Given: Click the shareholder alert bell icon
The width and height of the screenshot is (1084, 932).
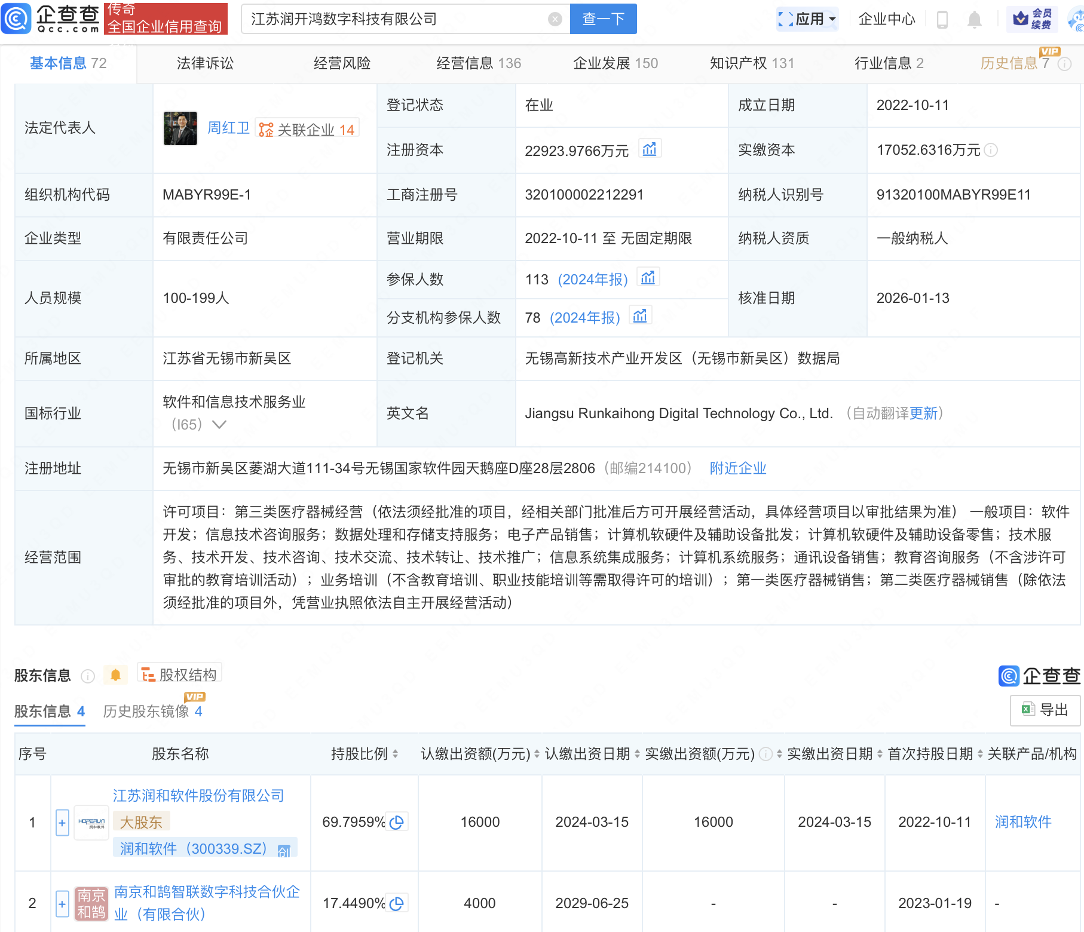Looking at the screenshot, I should 115,675.
